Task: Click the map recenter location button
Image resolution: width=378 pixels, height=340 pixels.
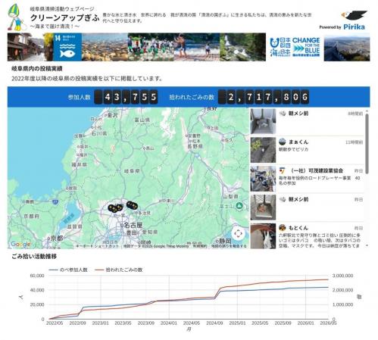Action: click(238, 234)
